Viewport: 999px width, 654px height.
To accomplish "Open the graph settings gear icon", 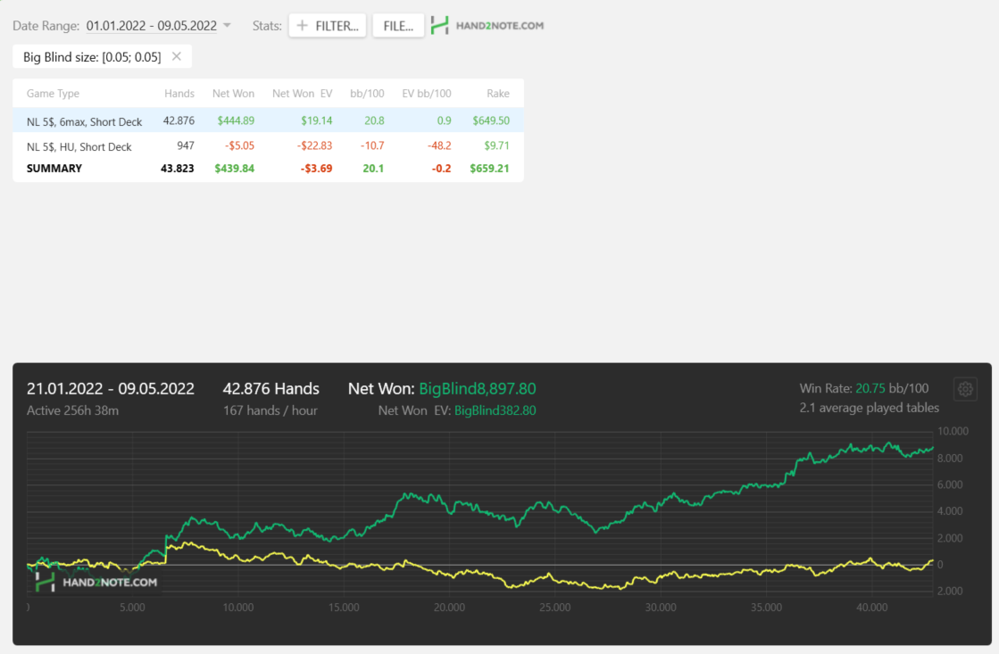I will coord(965,388).
